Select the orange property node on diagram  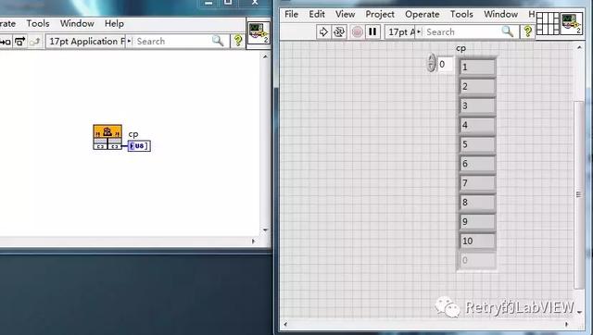(x=107, y=137)
